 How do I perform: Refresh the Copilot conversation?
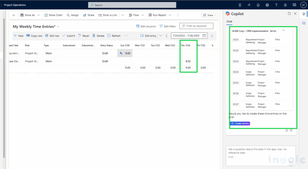(x=289, y=14)
